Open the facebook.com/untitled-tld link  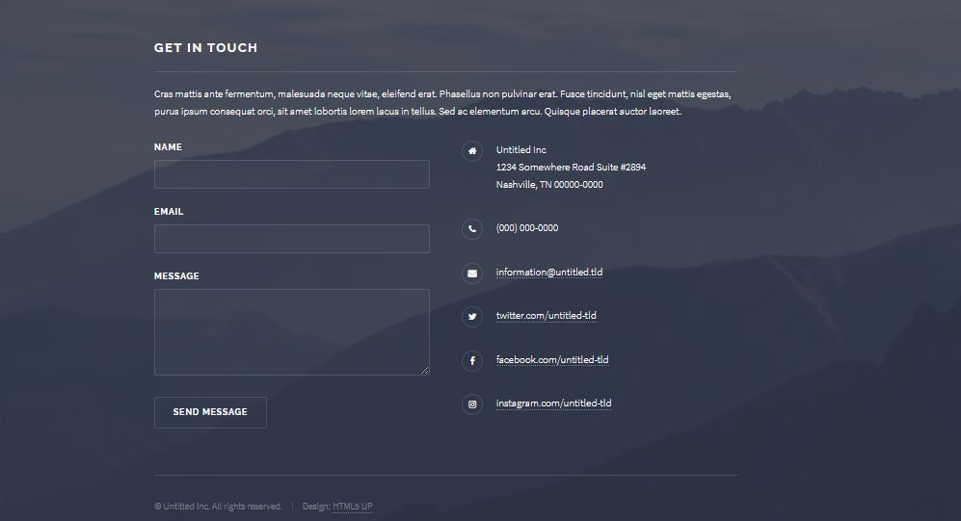[552, 359]
